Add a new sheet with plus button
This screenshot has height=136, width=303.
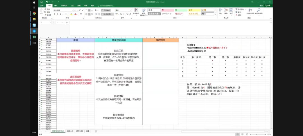click(x=96, y=131)
